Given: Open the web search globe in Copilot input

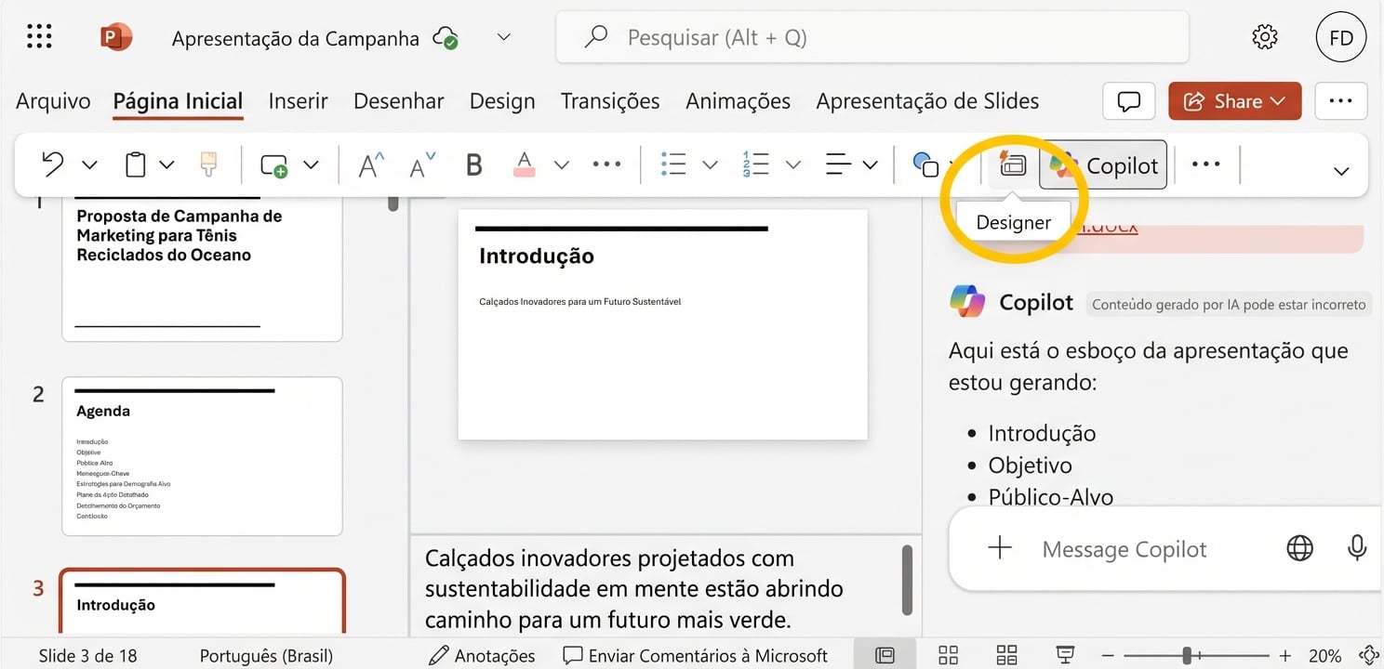Looking at the screenshot, I should click(x=1298, y=548).
